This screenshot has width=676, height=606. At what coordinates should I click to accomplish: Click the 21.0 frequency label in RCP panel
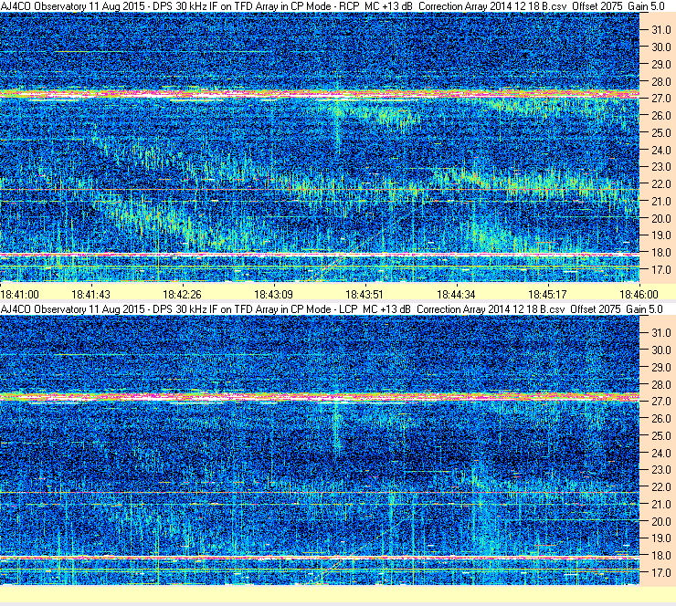point(660,201)
